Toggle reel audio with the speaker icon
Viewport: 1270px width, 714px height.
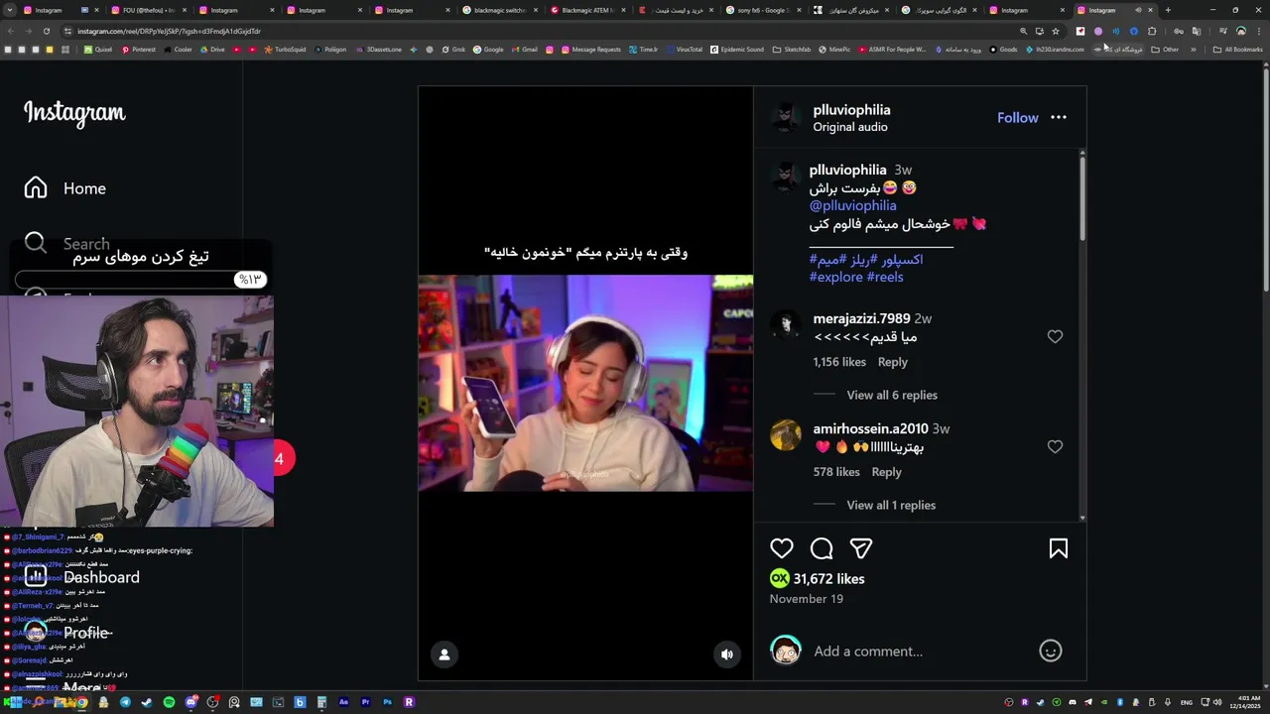[727, 654]
